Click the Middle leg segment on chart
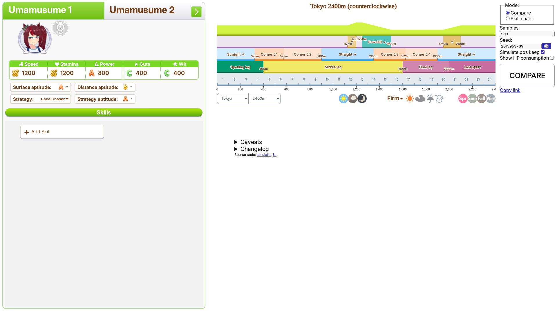Screen dimensions: 557x313 click(333, 67)
